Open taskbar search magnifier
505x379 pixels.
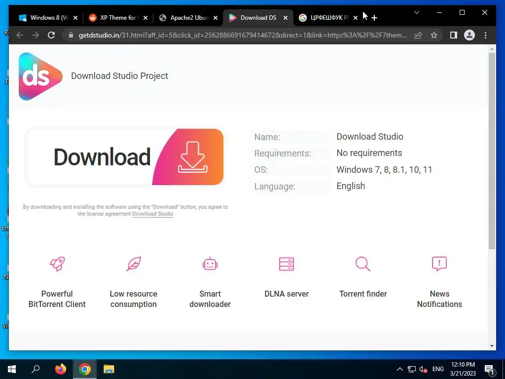[36, 369]
